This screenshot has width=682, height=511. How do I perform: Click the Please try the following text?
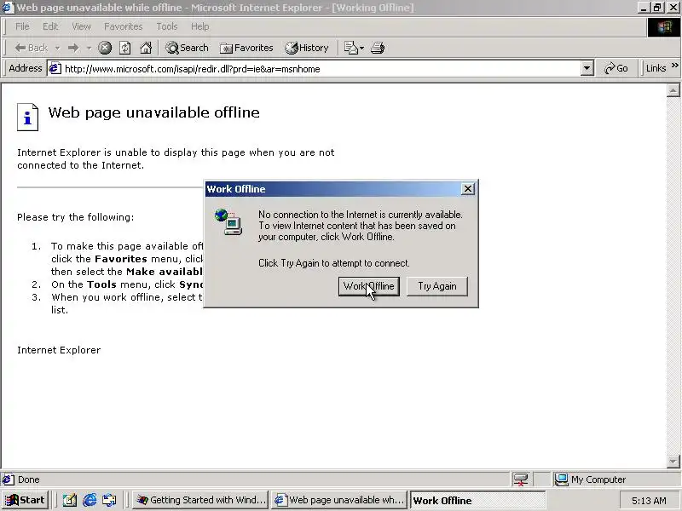pyautogui.click(x=76, y=217)
